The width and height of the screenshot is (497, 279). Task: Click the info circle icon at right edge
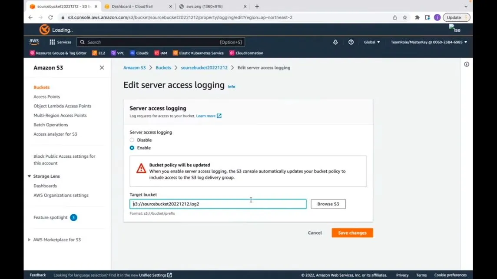(x=467, y=64)
